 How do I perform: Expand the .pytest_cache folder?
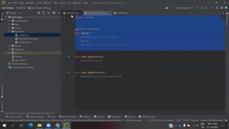(x=9, y=21)
